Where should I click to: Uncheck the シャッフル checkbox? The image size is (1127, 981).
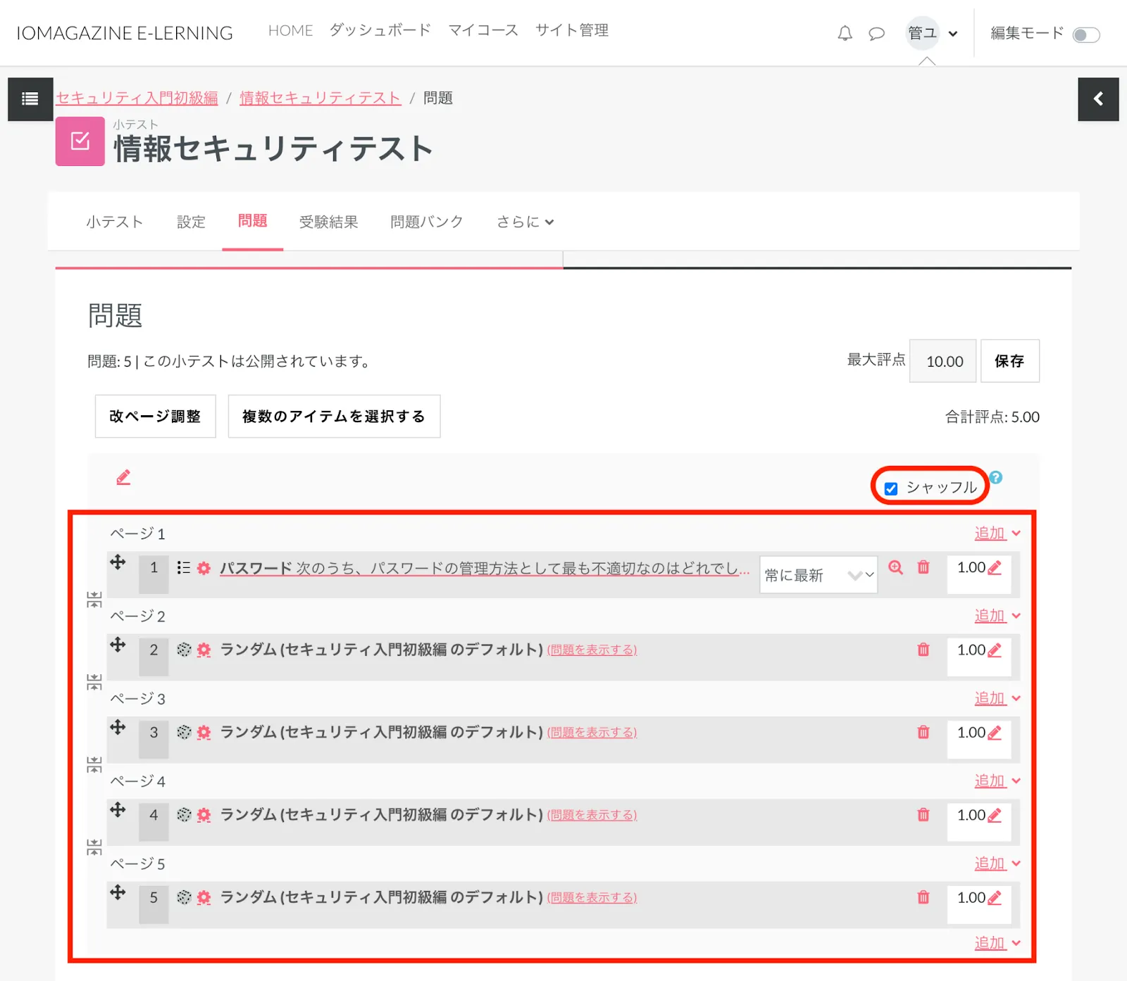(x=891, y=488)
